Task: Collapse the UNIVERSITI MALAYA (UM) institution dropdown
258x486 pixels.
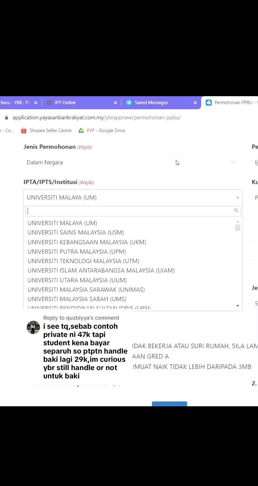Action: pyautogui.click(x=133, y=197)
